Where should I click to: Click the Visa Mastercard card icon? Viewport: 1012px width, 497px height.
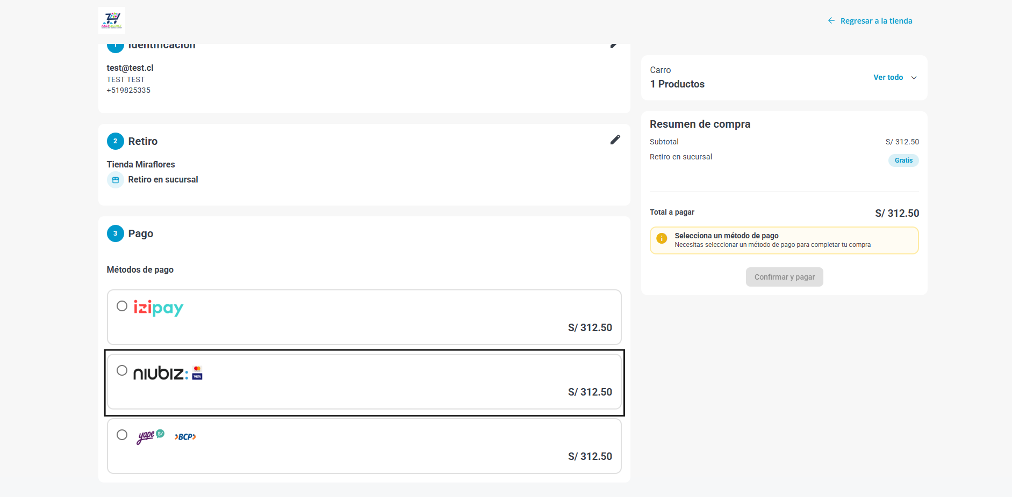197,372
